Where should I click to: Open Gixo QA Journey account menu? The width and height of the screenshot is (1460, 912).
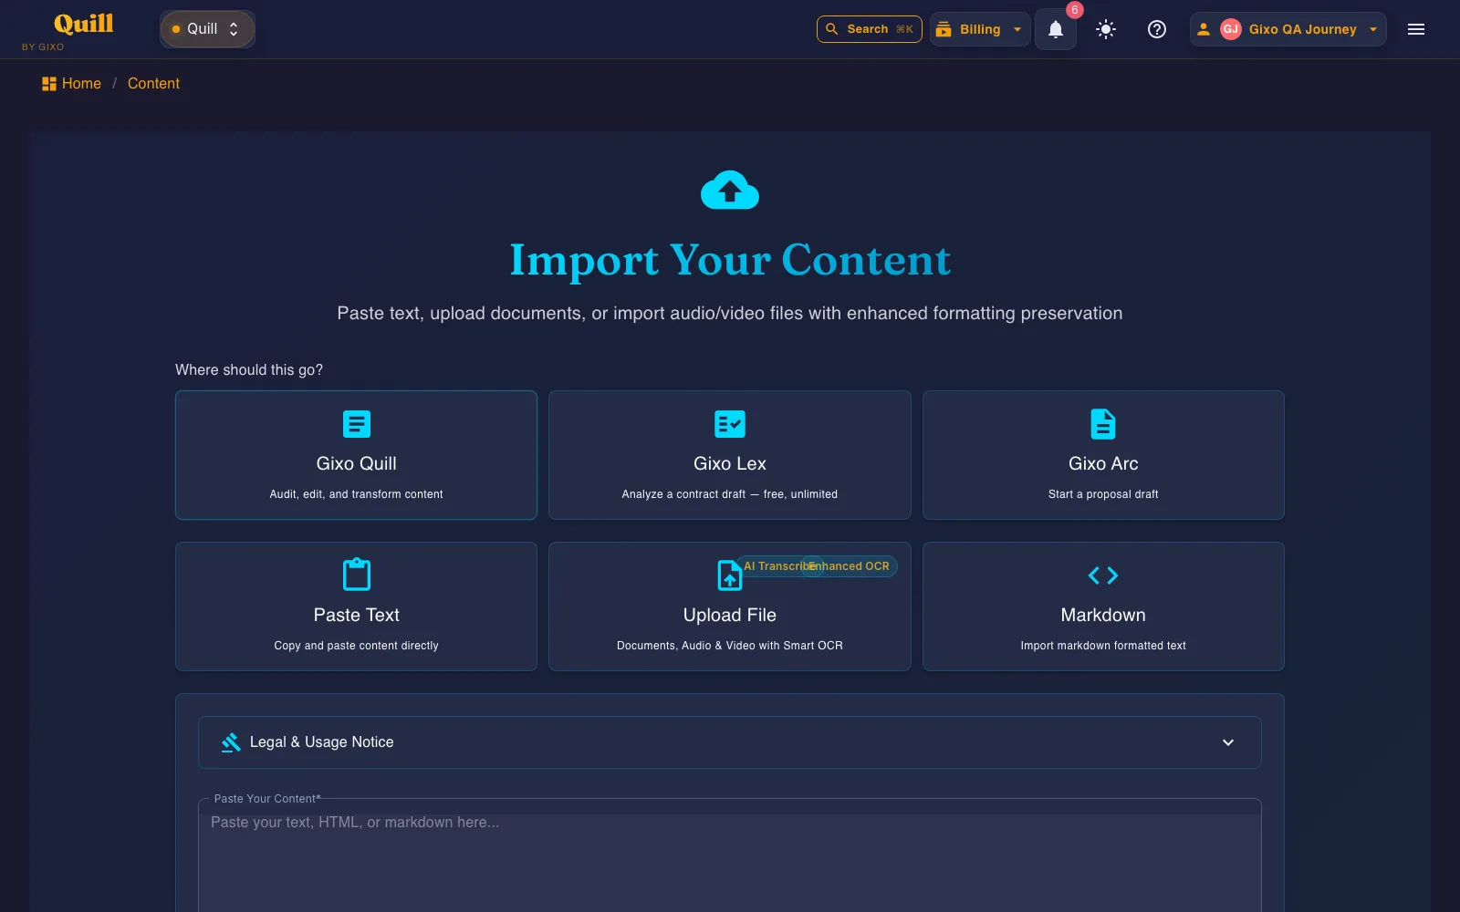pos(1288,29)
